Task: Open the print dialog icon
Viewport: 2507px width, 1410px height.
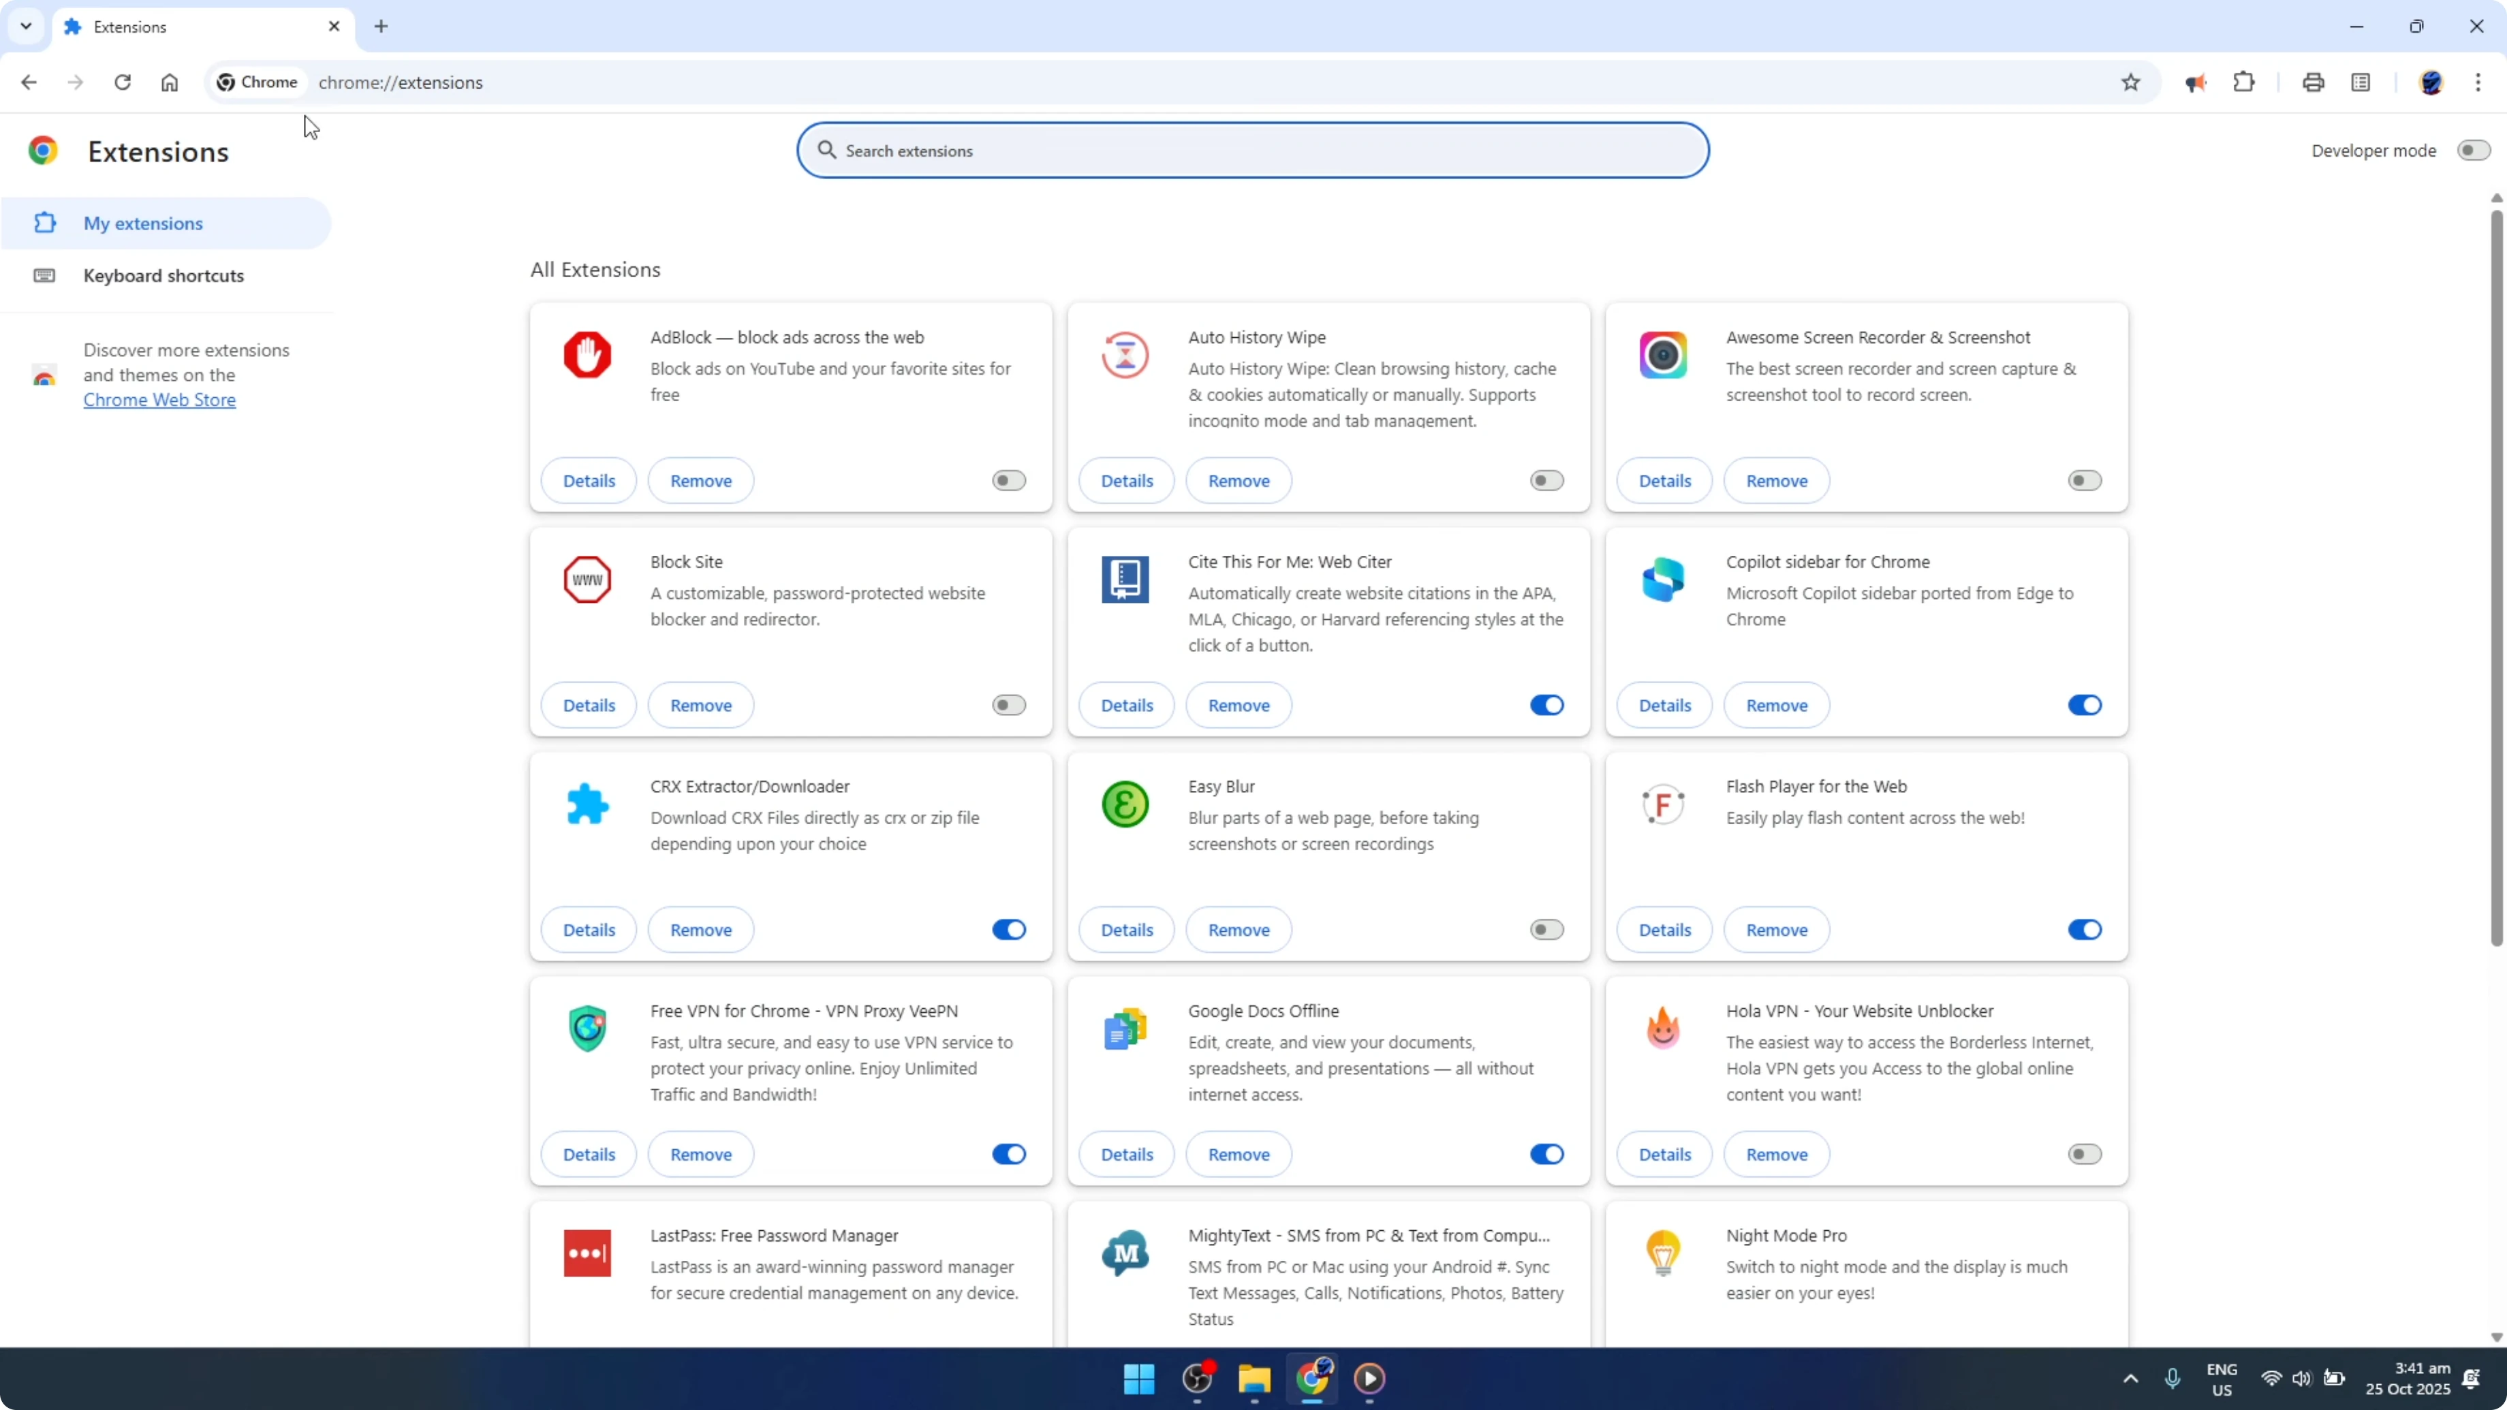Action: pos(2314,82)
